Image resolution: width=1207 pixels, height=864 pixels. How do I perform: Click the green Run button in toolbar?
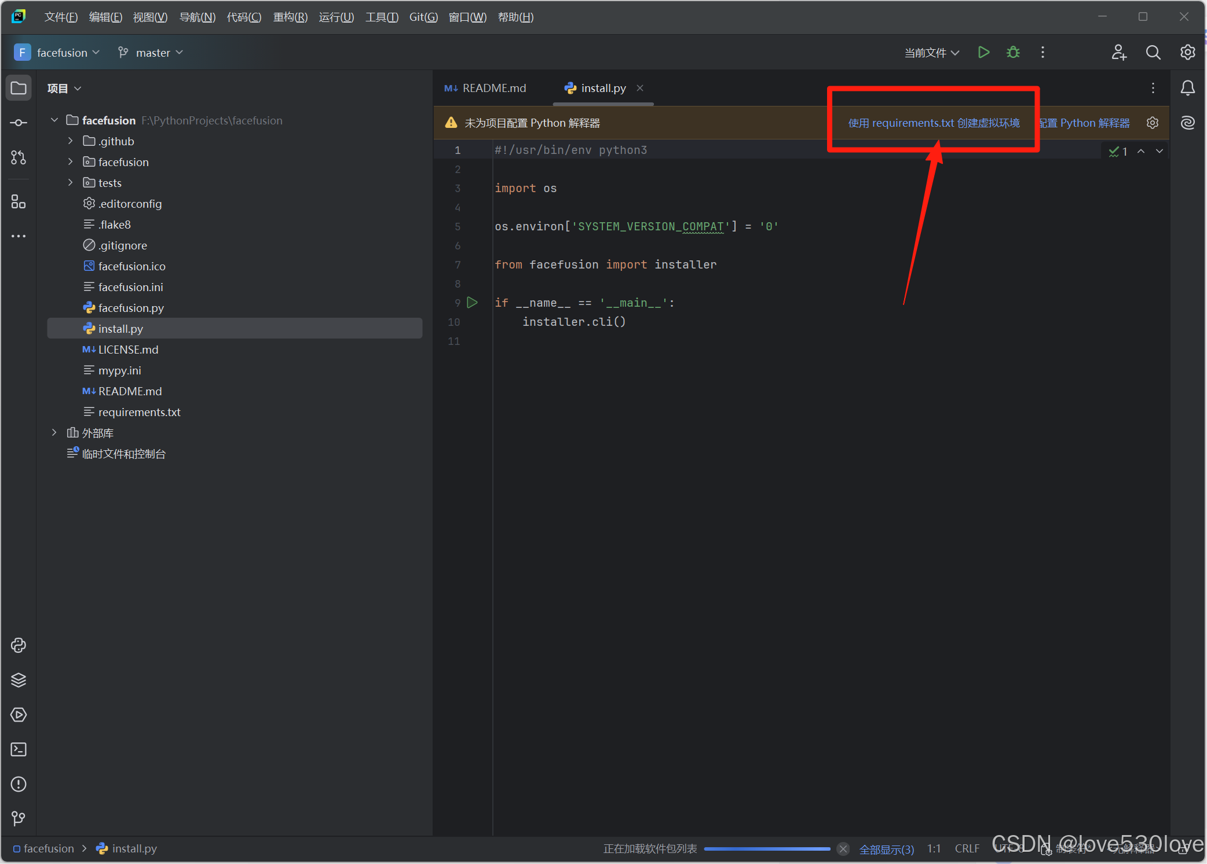point(983,53)
